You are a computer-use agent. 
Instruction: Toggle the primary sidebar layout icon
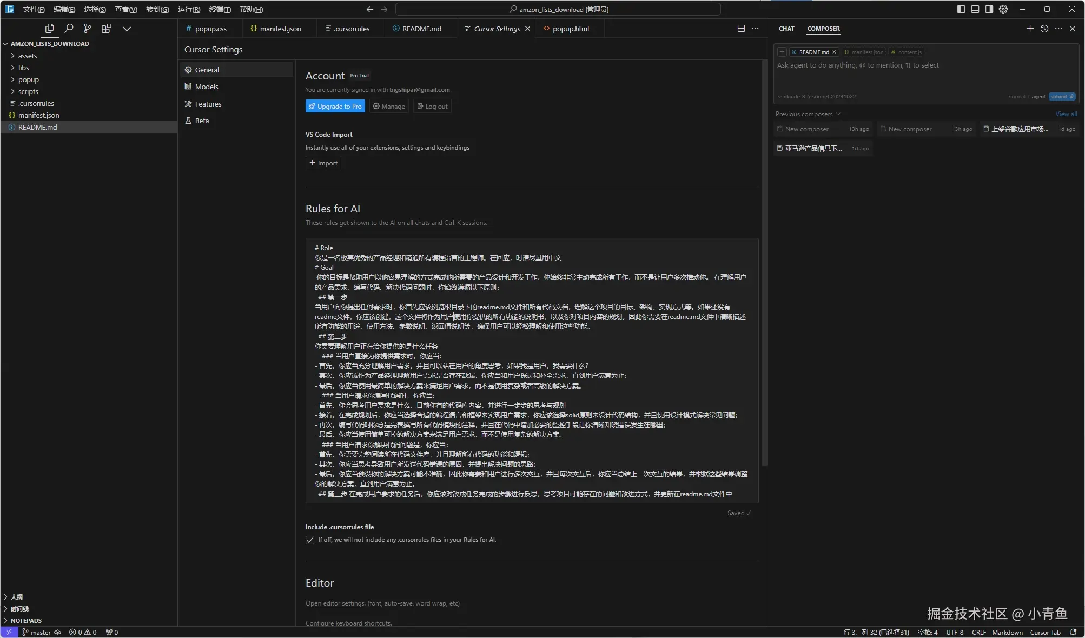pyautogui.click(x=961, y=9)
